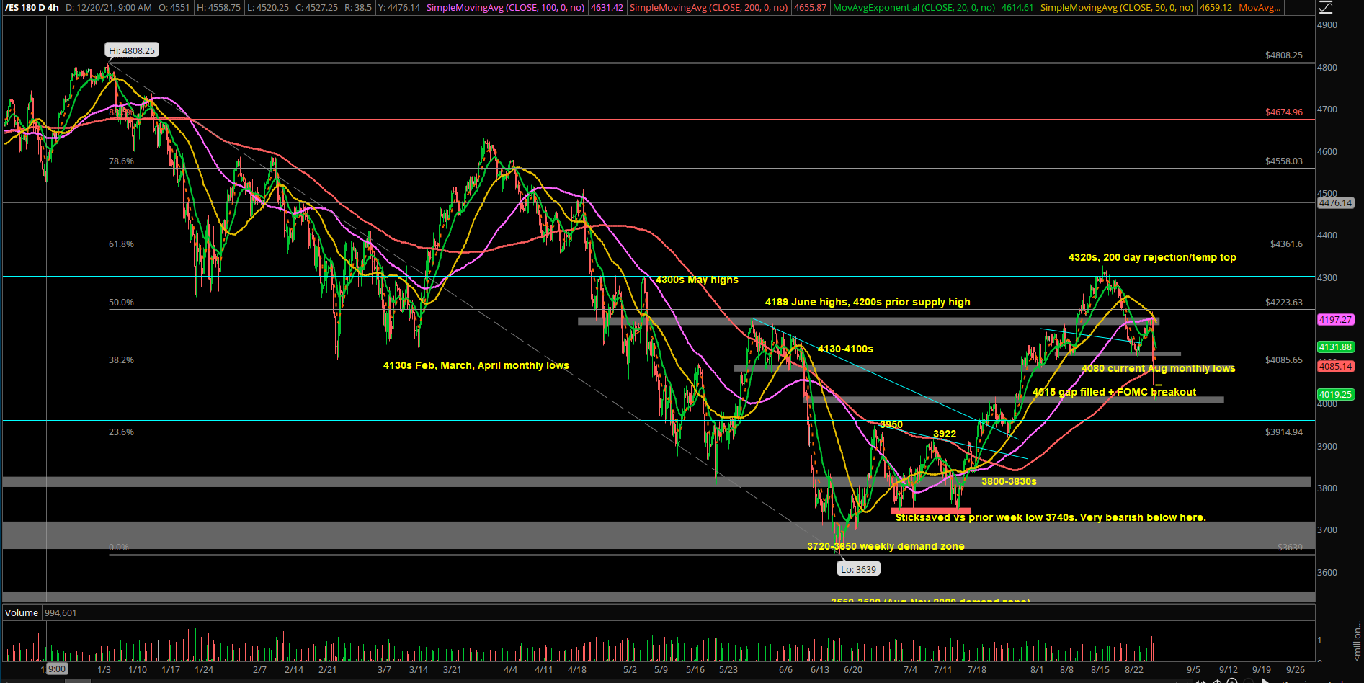
Task: Click the 200 SMA value 4655.87
Action: coord(810,7)
